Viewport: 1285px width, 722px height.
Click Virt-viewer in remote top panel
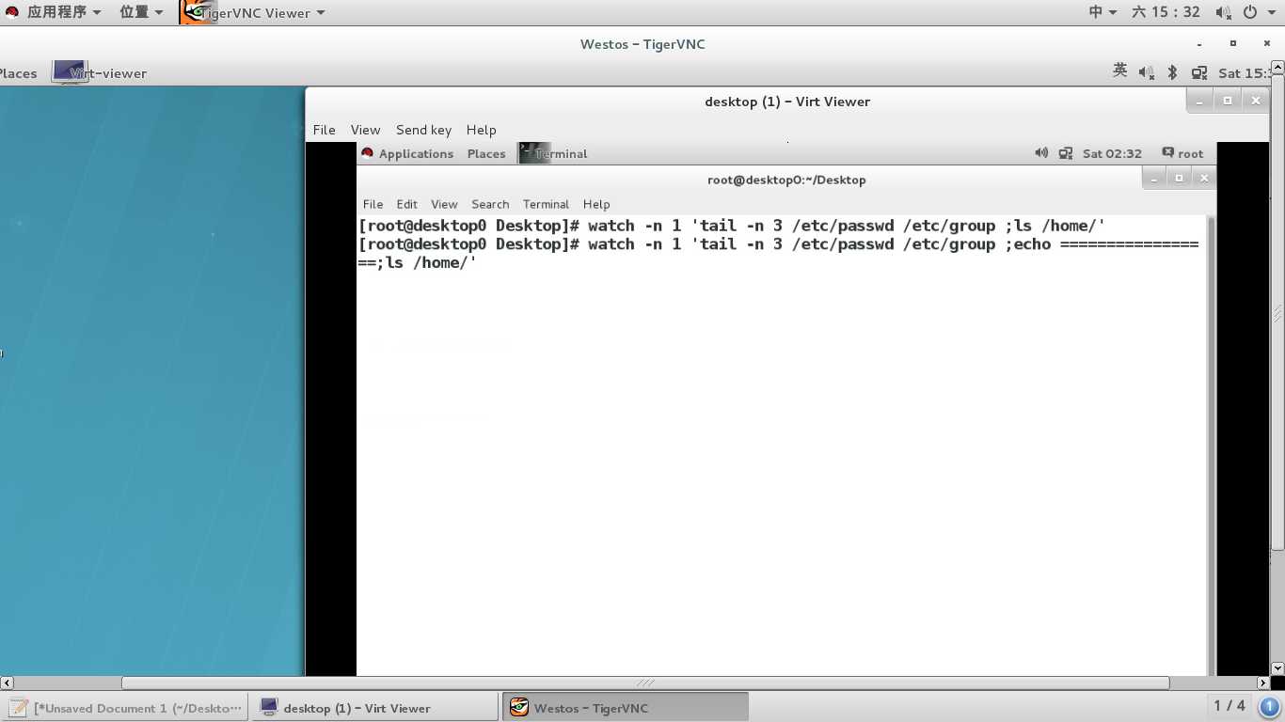pyautogui.click(x=100, y=72)
